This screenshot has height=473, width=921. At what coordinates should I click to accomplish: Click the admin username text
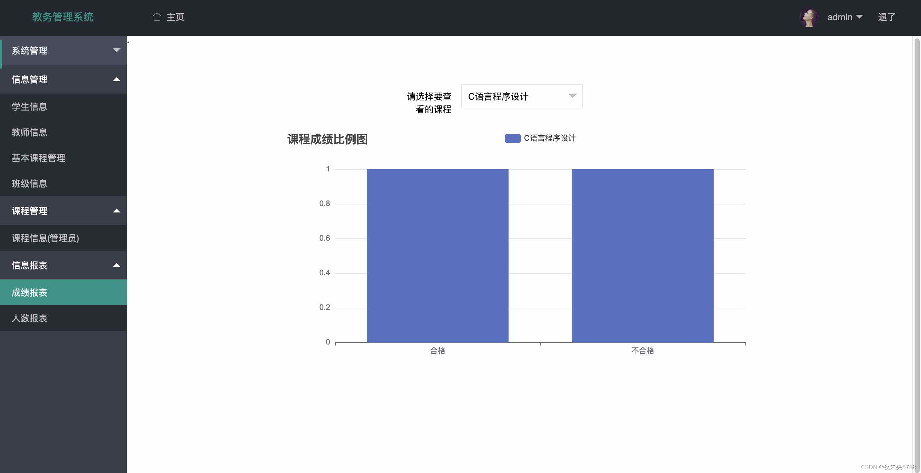[840, 17]
